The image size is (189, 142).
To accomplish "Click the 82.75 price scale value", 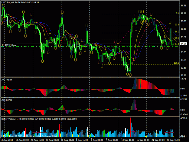I will 184,75.
